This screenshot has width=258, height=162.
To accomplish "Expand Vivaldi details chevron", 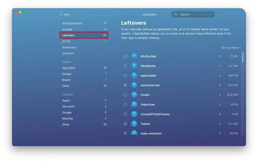I will point(220,95).
